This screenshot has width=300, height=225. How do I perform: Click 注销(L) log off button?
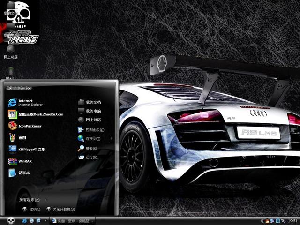tap(31, 210)
